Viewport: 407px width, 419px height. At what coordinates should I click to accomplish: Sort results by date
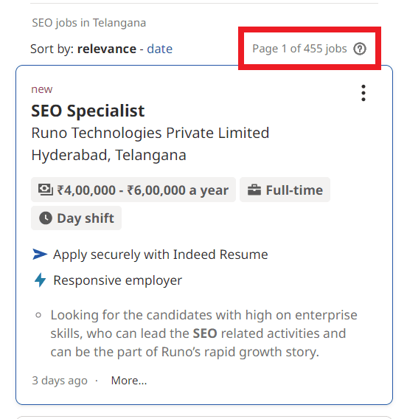[x=160, y=49]
